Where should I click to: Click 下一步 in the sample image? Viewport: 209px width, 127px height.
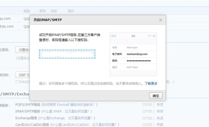(151, 36)
